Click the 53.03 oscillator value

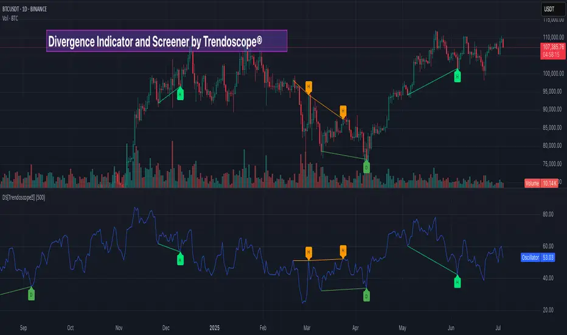548,258
